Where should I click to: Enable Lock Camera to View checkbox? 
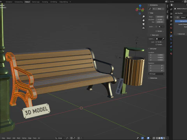(156, 44)
